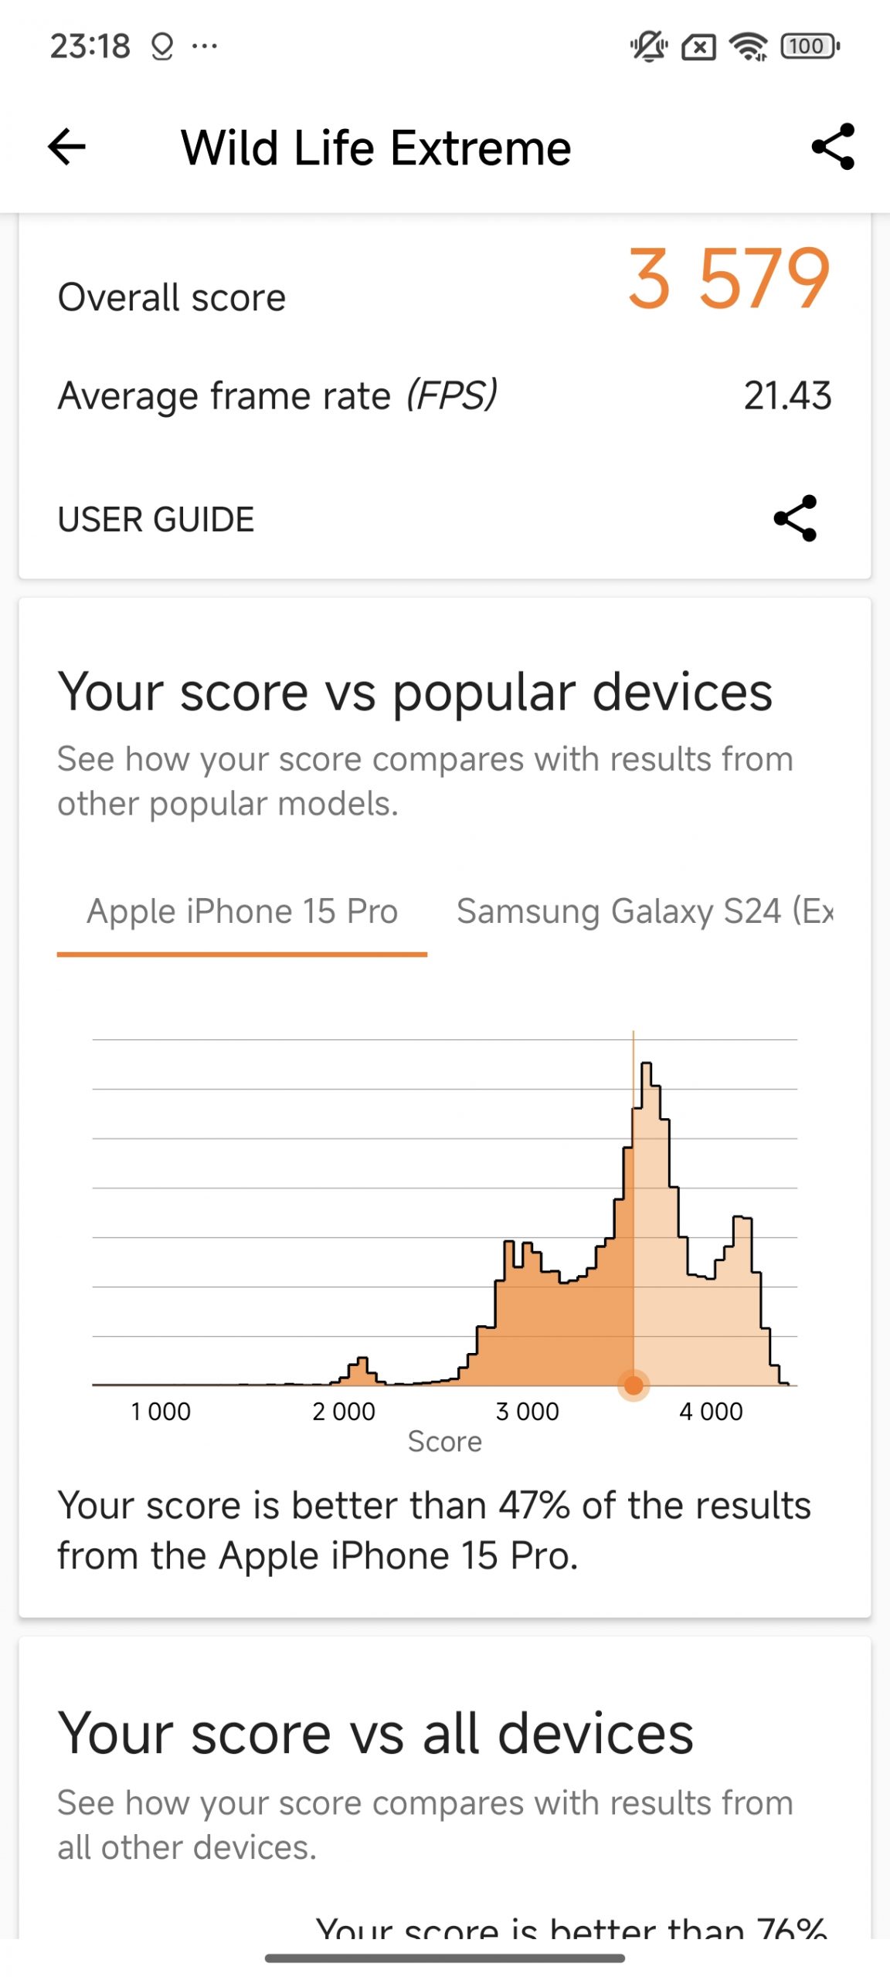Image resolution: width=890 pixels, height=1977 pixels.
Task: Switch to the Samsung Galaxy S24 tab
Action: 644,912
